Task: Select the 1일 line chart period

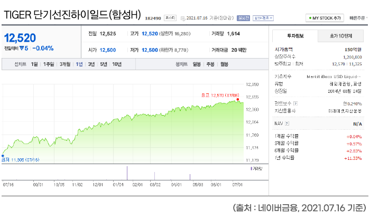Action: pos(34,64)
